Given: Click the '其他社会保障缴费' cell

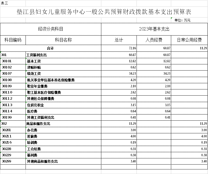Looking at the screenshot, I should point(63,99).
